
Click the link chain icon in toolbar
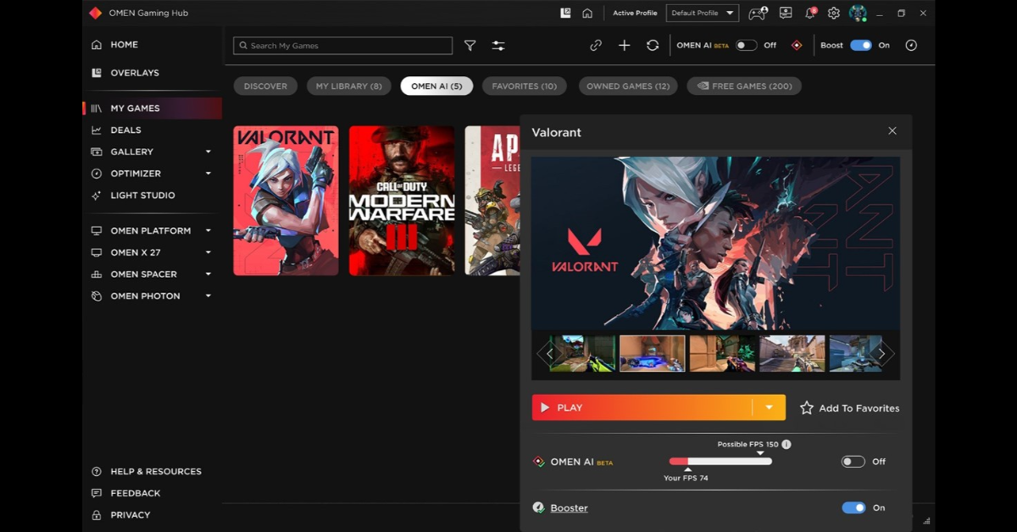click(596, 46)
